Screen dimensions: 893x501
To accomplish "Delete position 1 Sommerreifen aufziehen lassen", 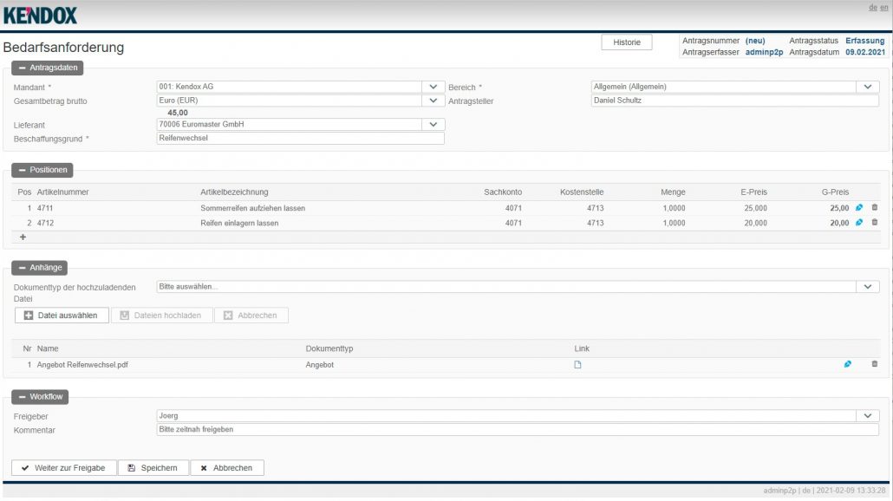I will coord(875,208).
